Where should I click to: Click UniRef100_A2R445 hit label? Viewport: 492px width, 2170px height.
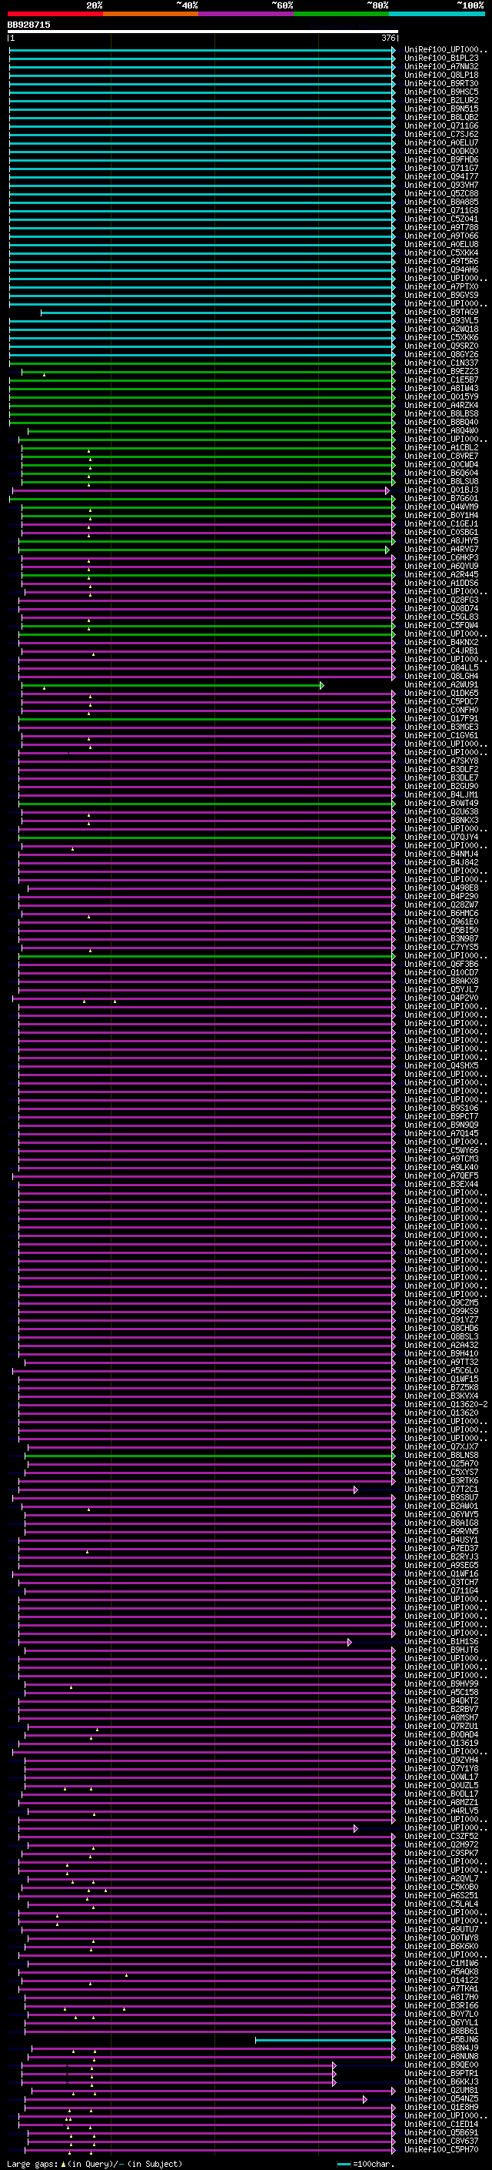pos(441,574)
